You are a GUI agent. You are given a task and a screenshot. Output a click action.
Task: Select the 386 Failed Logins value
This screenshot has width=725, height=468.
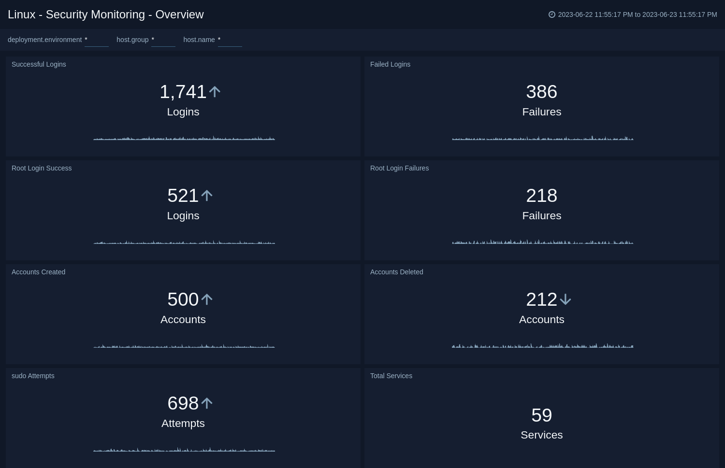(542, 92)
